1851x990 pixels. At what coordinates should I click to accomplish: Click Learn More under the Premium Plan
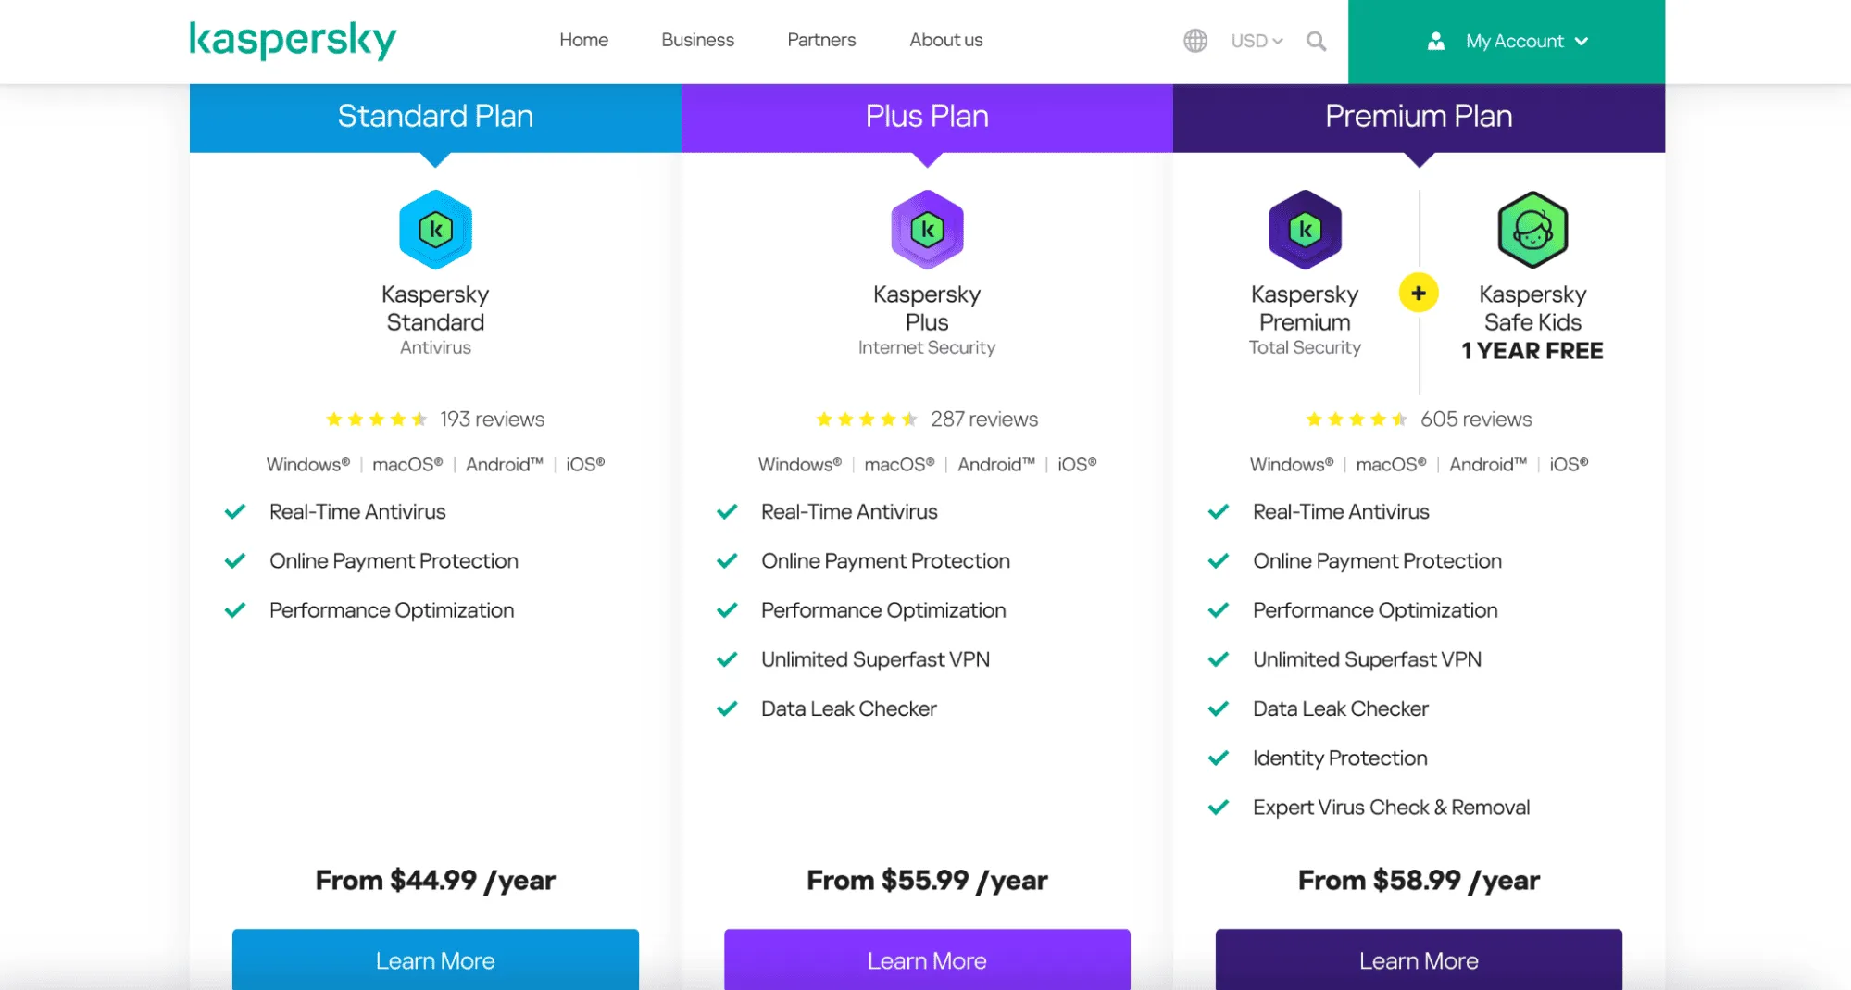coord(1418,960)
